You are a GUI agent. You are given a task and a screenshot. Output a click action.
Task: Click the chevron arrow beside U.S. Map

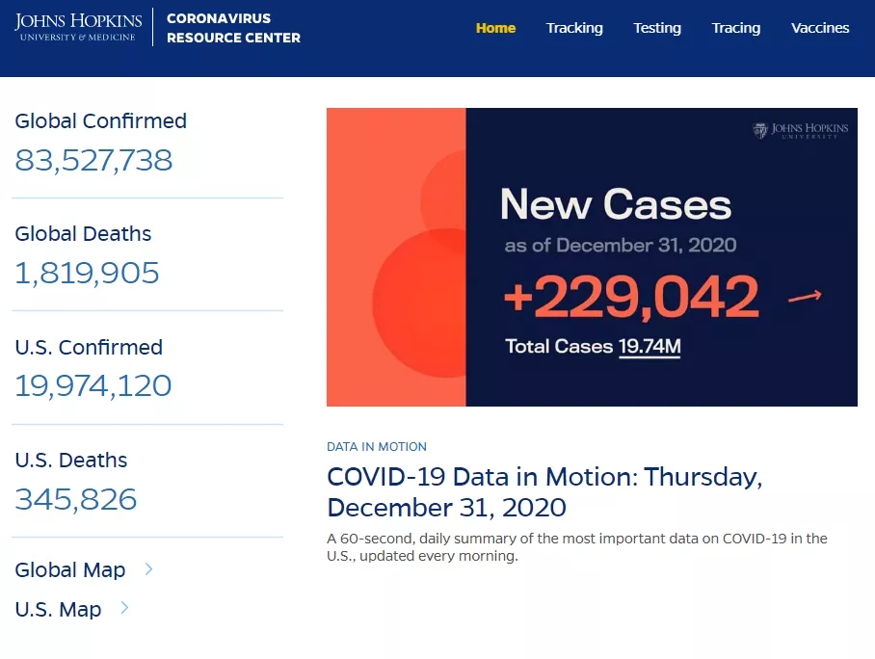pos(124,608)
